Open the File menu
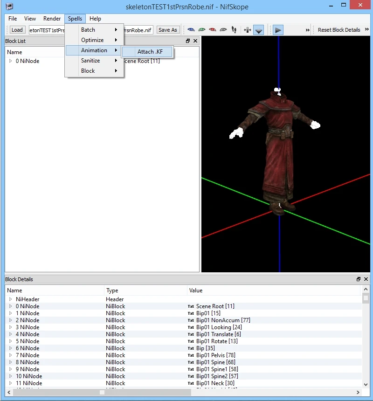 [13, 18]
